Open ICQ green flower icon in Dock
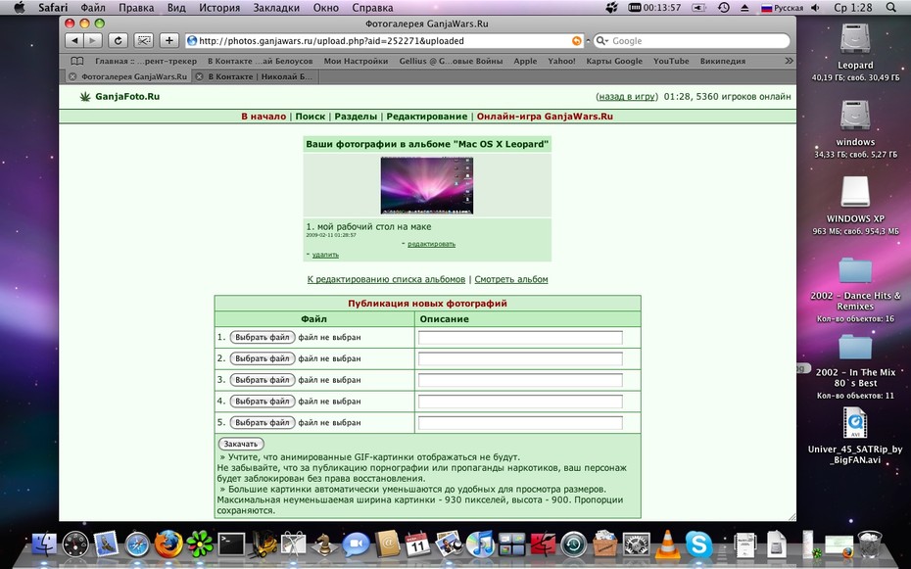Image resolution: width=911 pixels, height=569 pixels. 199,545
